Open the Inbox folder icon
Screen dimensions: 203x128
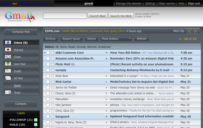click(8, 43)
